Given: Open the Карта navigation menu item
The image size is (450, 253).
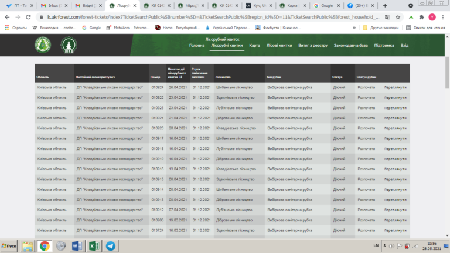Looking at the screenshot, I should point(254,45).
